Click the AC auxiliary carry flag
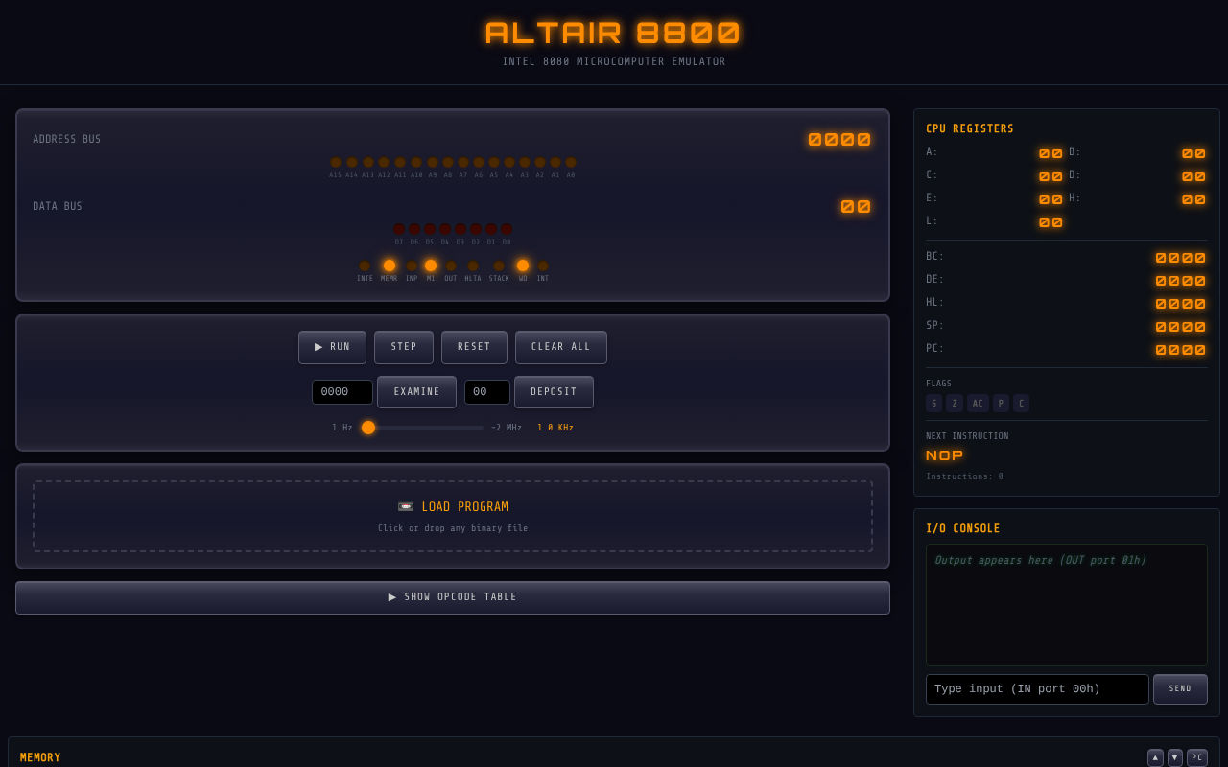The height and width of the screenshot is (767, 1228). tap(978, 404)
